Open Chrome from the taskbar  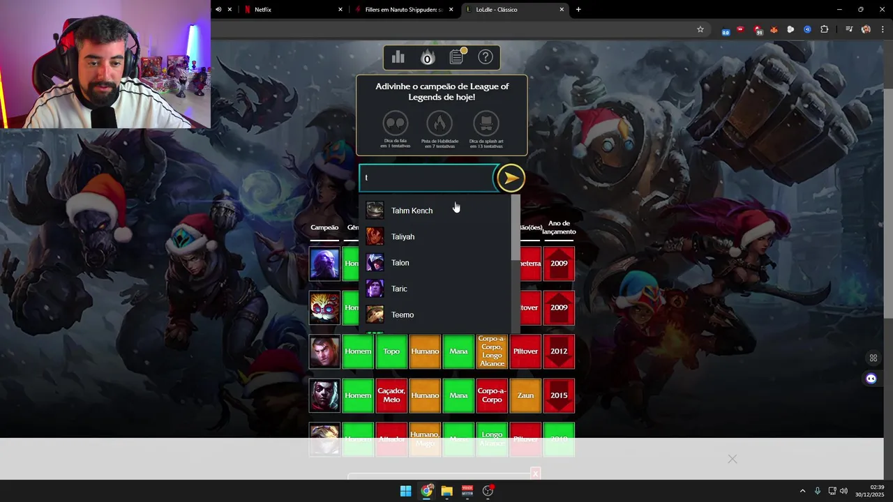pos(426,491)
